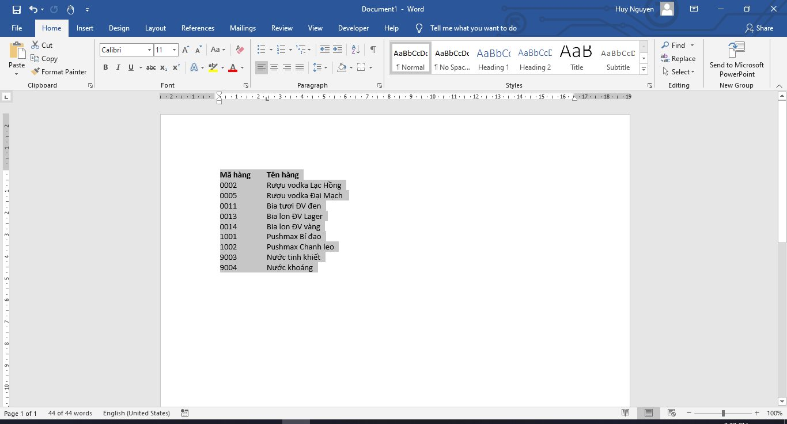Center align the paragraph
The height and width of the screenshot is (424, 787).
(274, 67)
